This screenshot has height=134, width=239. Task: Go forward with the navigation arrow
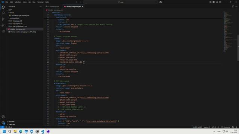click(x=81, y=2)
